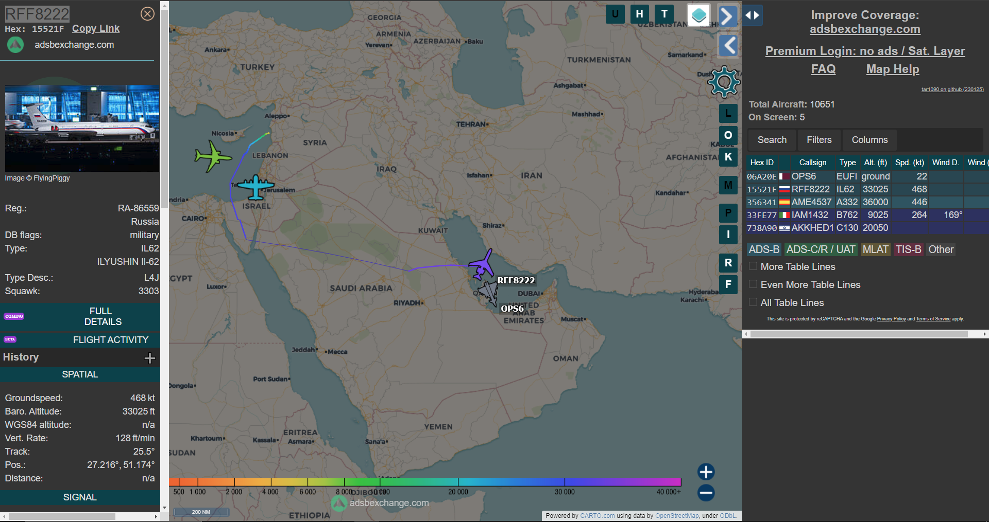
Task: Enable All Table Lines checkbox
Action: point(753,302)
